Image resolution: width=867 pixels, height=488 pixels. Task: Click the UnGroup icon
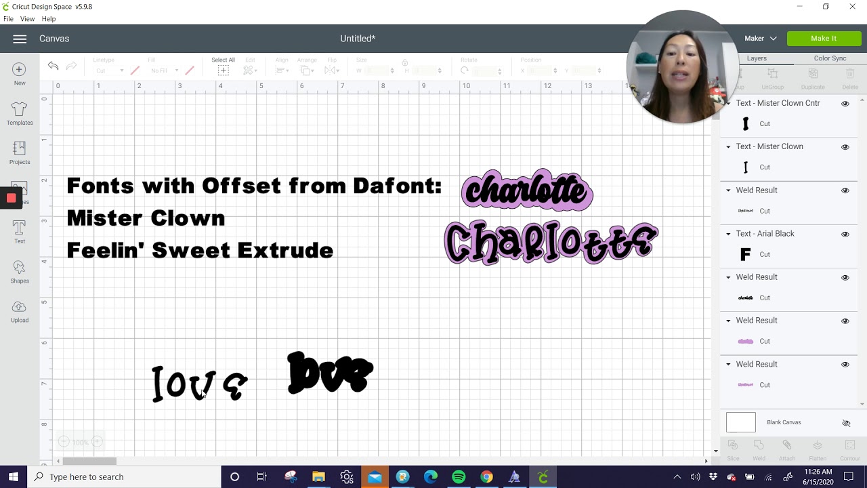pyautogui.click(x=772, y=74)
